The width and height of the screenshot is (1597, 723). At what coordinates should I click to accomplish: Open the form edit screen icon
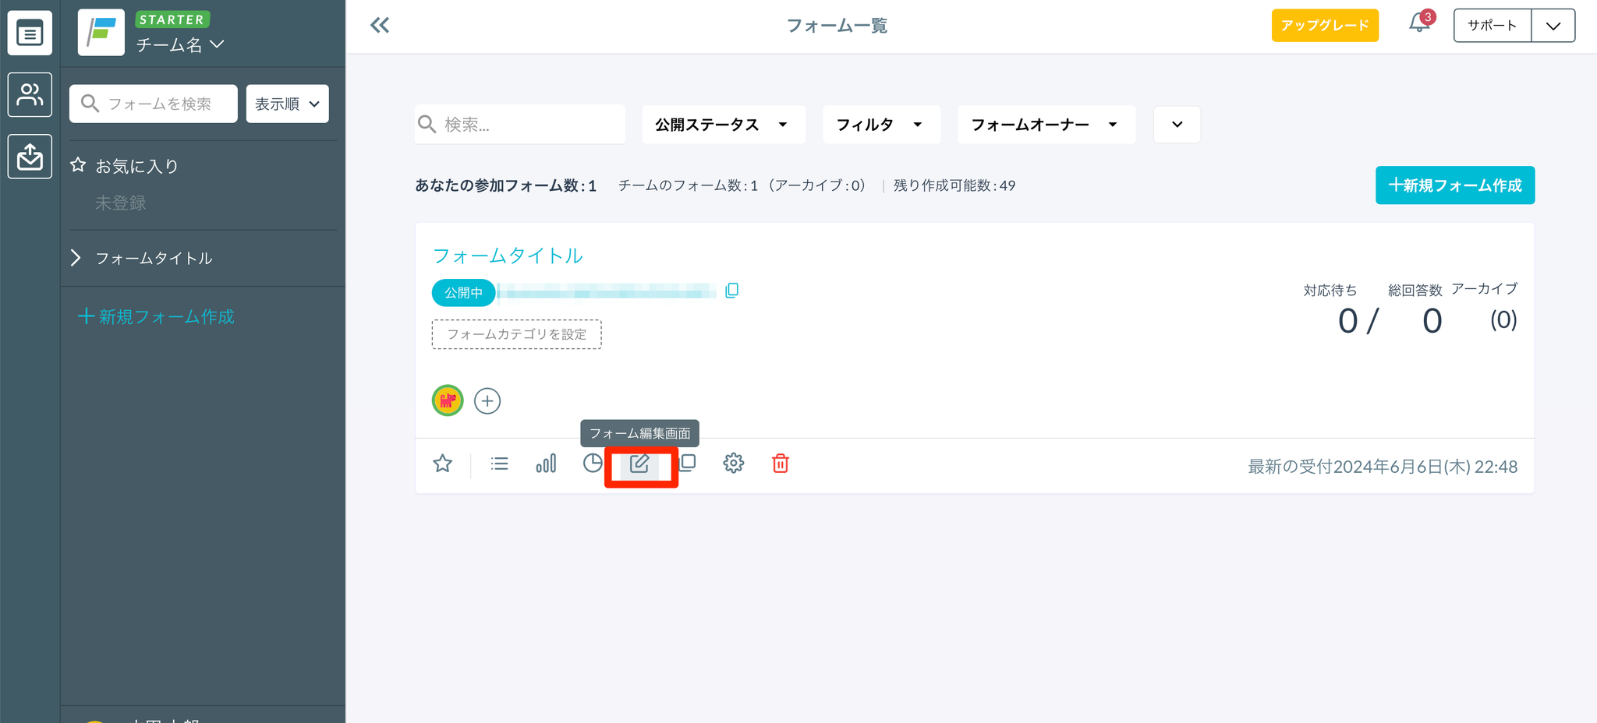(639, 464)
